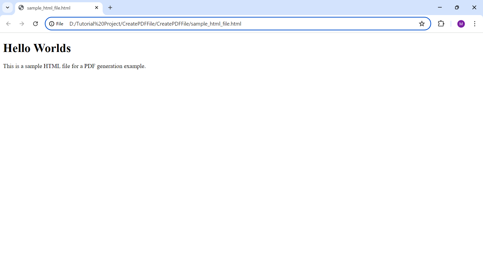This screenshot has width=483, height=253.
Task: Select the sample_html_file.html tab
Action: (59, 8)
